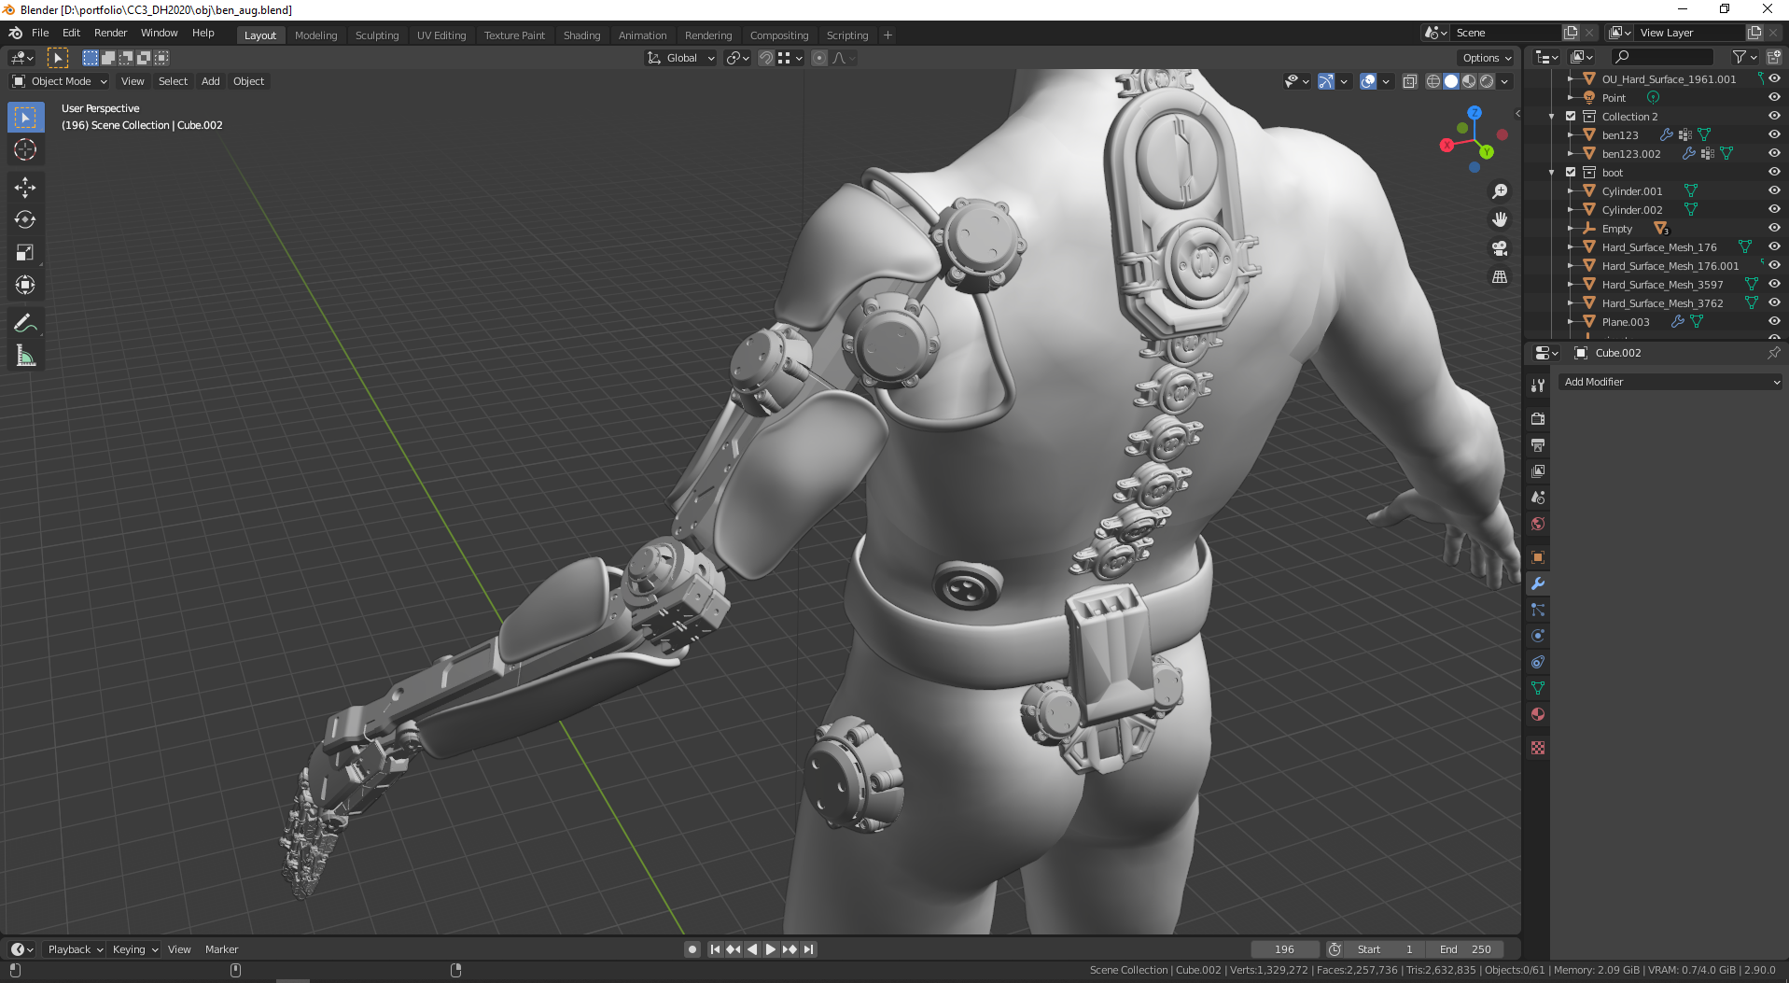Toggle X-Ray mode

[x=1410, y=81]
